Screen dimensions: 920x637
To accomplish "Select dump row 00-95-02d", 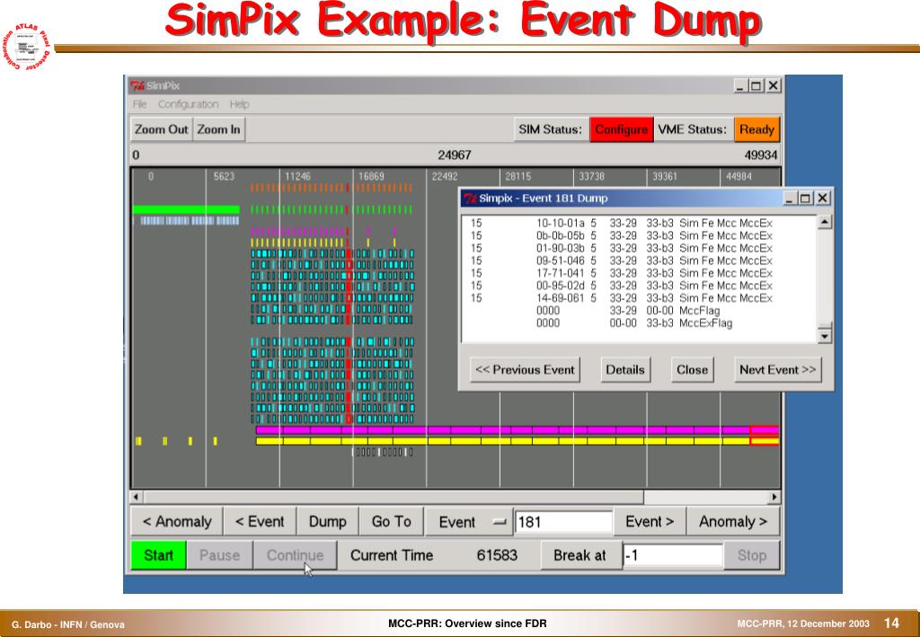I will (622, 285).
